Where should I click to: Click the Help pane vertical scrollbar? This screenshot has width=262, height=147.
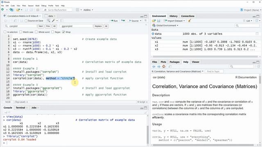click(260, 79)
